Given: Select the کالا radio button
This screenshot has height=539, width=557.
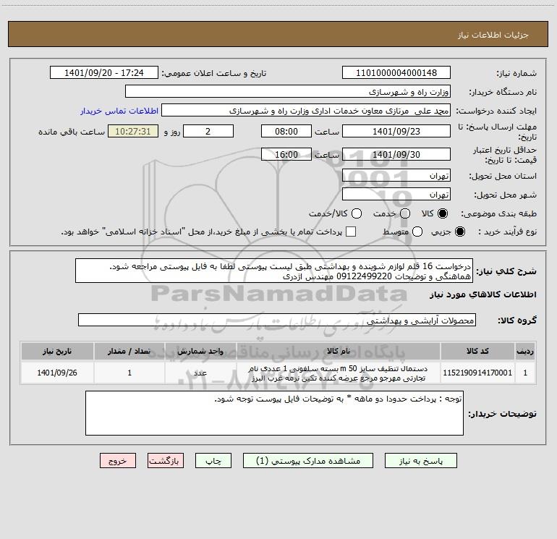Looking at the screenshot, I should [x=443, y=213].
